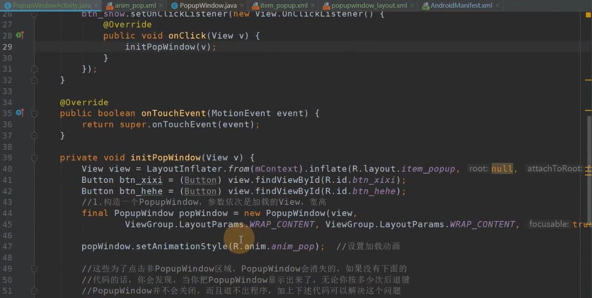The image size is (592, 298).
Task: Click the 设置加载动画 comment on line 47
Action: (x=368, y=246)
